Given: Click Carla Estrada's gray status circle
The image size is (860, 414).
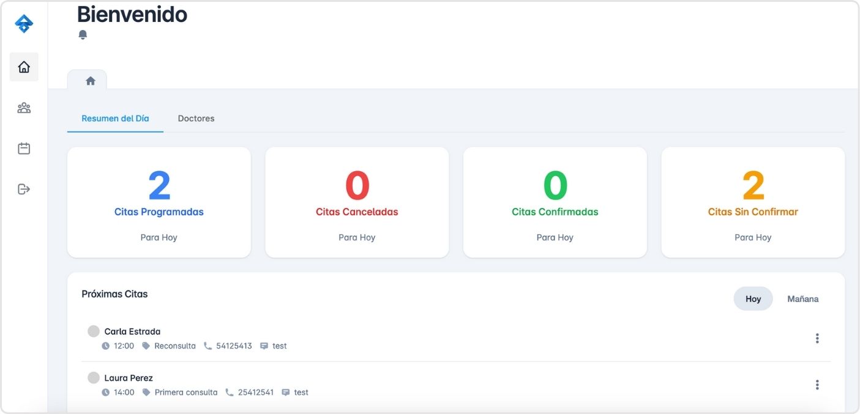Looking at the screenshot, I should (x=94, y=331).
